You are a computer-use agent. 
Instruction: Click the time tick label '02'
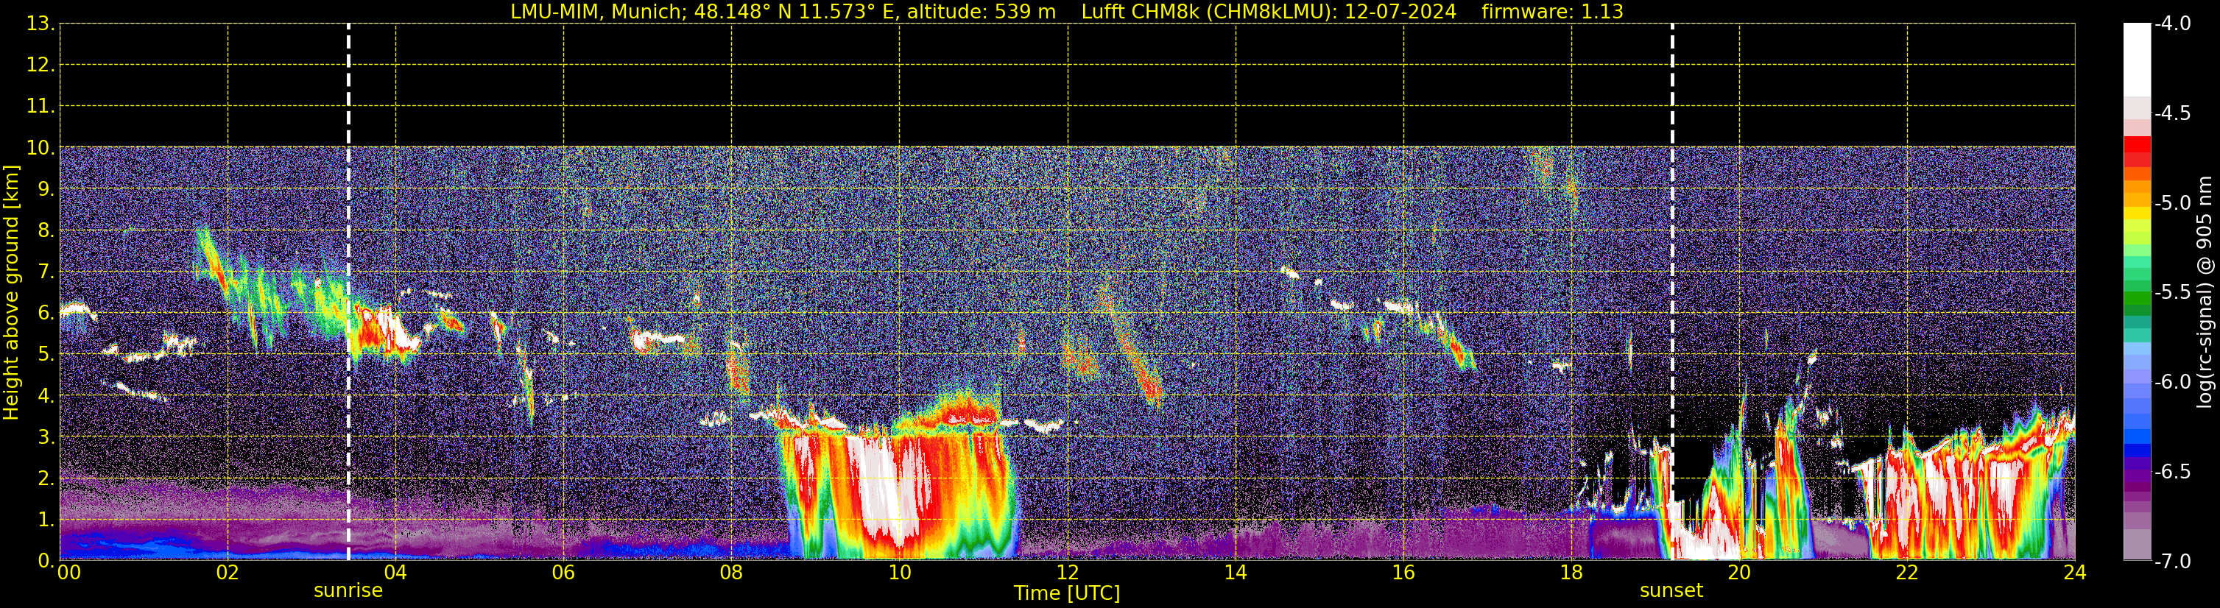[228, 573]
